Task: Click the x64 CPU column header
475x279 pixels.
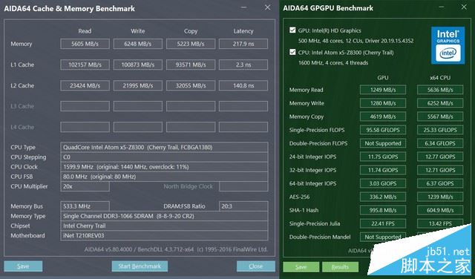Action: [440, 78]
